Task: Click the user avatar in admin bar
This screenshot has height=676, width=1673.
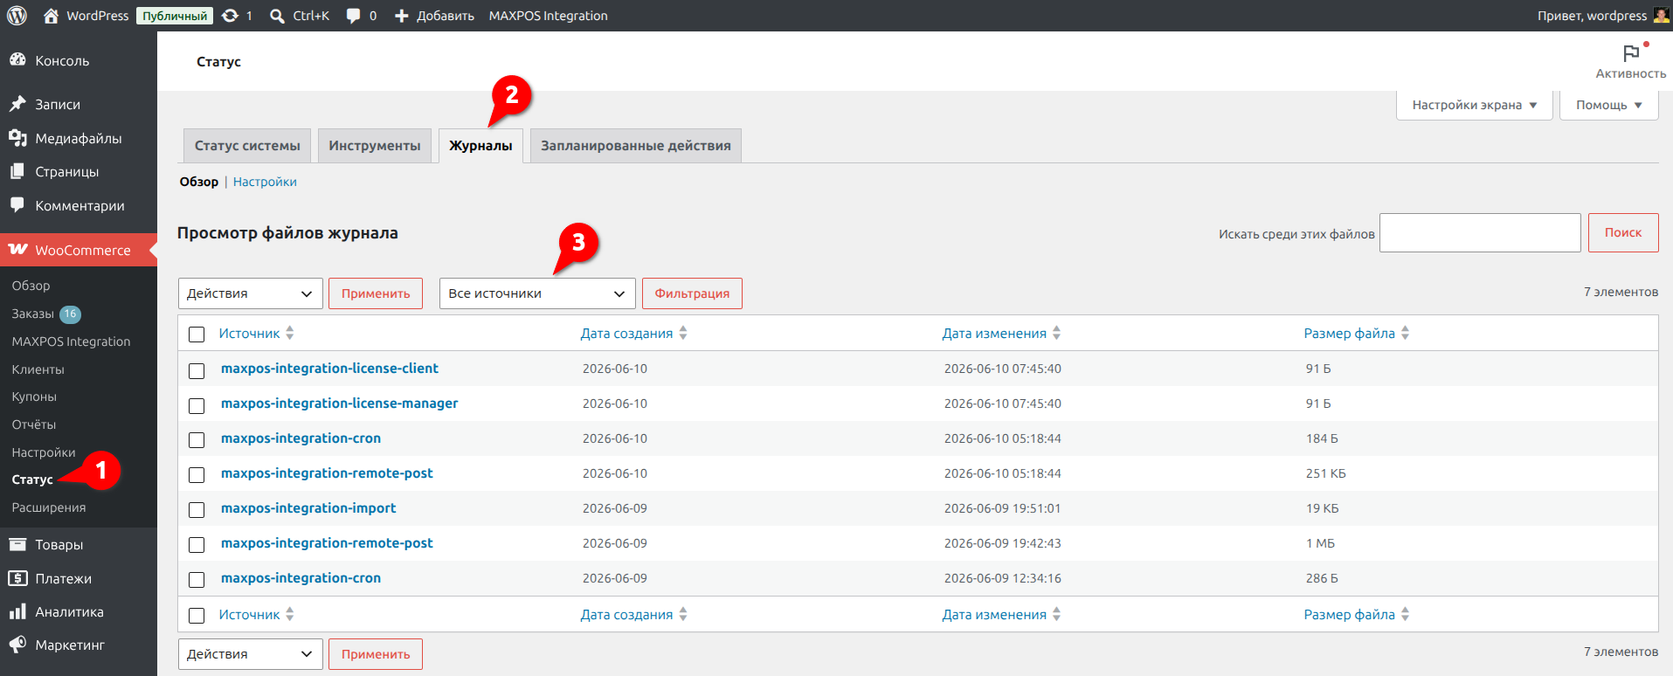Action: tap(1660, 16)
